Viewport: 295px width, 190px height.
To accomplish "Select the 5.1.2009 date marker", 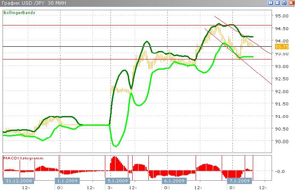I will click(118, 180).
